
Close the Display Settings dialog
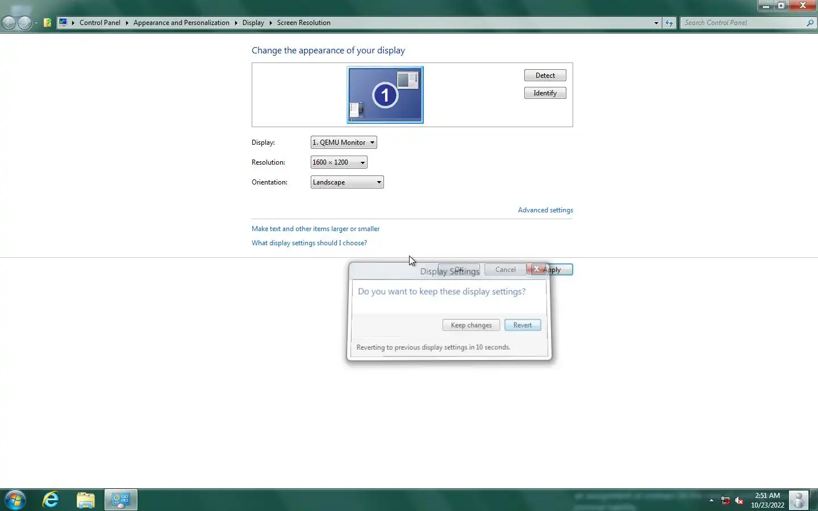[537, 269]
